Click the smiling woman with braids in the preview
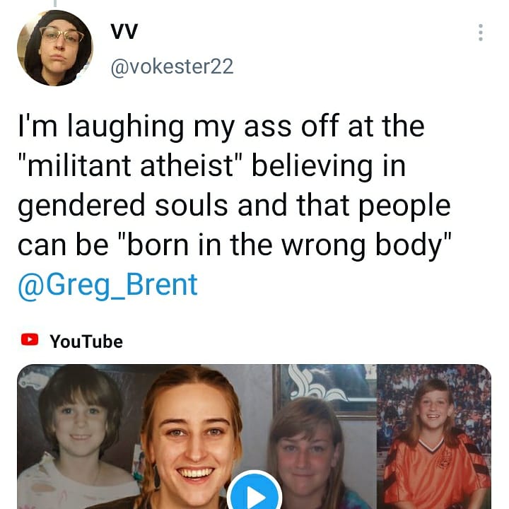The image size is (509, 509). pyautogui.click(x=191, y=438)
